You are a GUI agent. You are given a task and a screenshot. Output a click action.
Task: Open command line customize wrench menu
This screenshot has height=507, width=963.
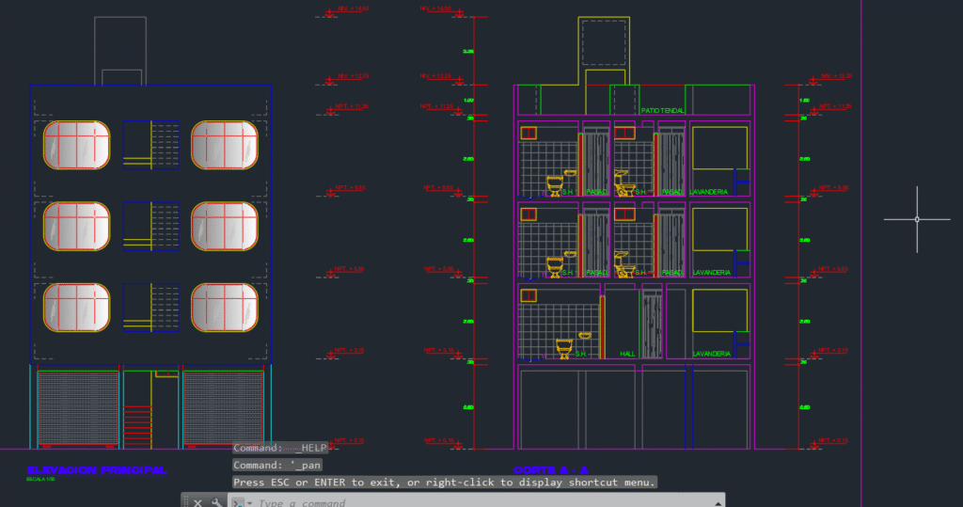216,502
